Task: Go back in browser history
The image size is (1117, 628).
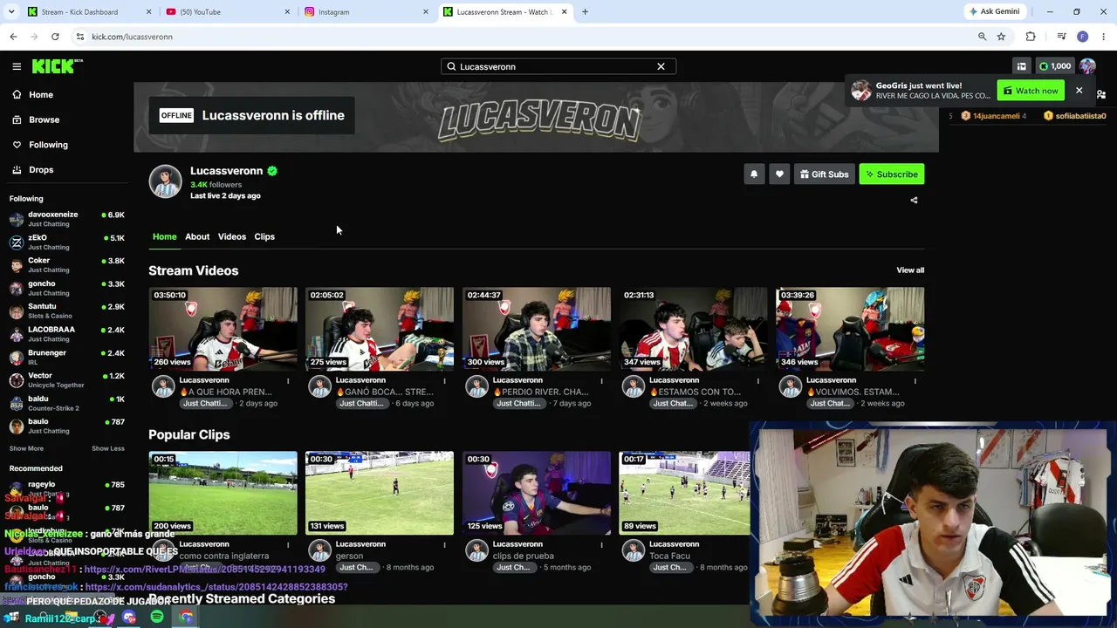Action: [x=13, y=37]
